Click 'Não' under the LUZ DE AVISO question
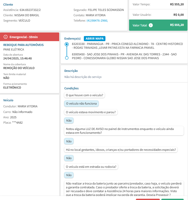This screenshot has height=200, width=188. coord(69,141)
